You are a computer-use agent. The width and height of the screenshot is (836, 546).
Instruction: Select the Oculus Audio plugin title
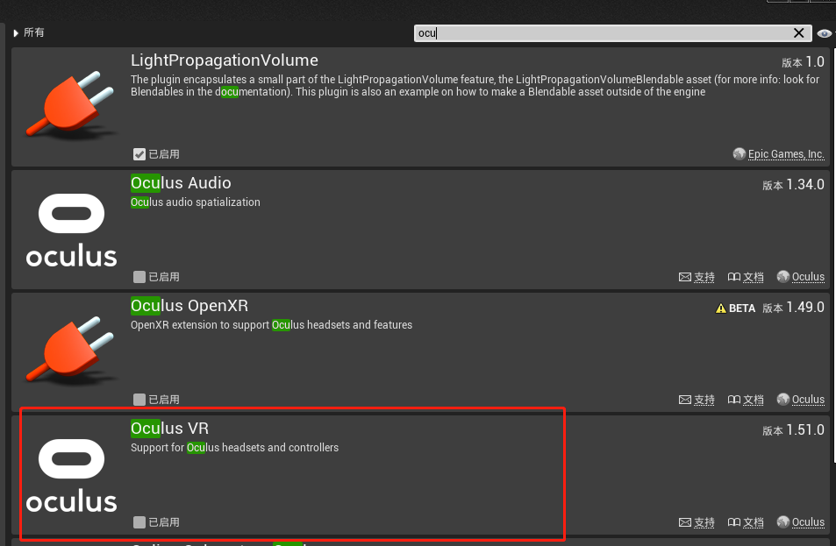pyautogui.click(x=181, y=182)
